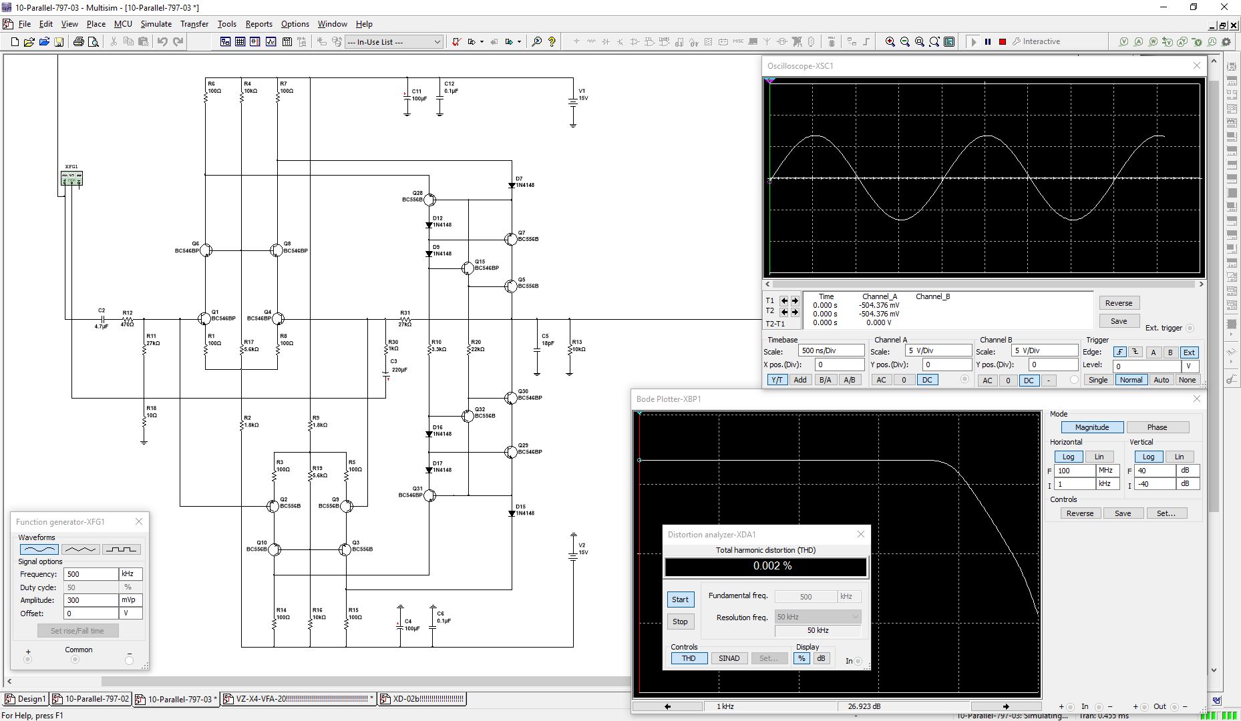
Task: Open the Design Toolbox icon
Action: [225, 41]
